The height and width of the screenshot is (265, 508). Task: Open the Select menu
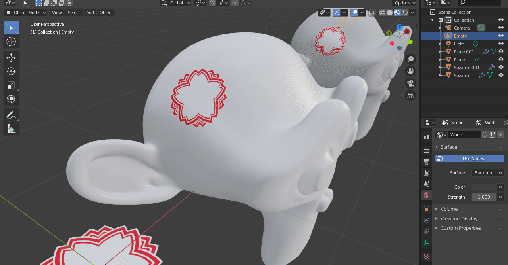point(74,13)
